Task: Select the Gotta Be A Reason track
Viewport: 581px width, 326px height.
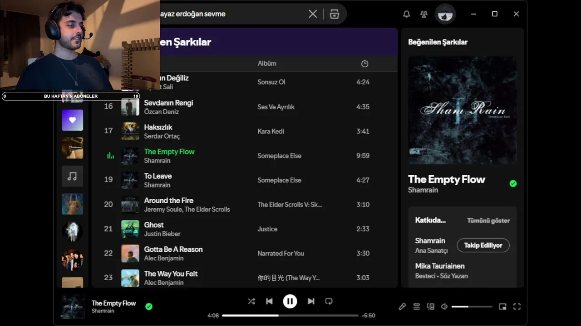Action: click(x=173, y=249)
